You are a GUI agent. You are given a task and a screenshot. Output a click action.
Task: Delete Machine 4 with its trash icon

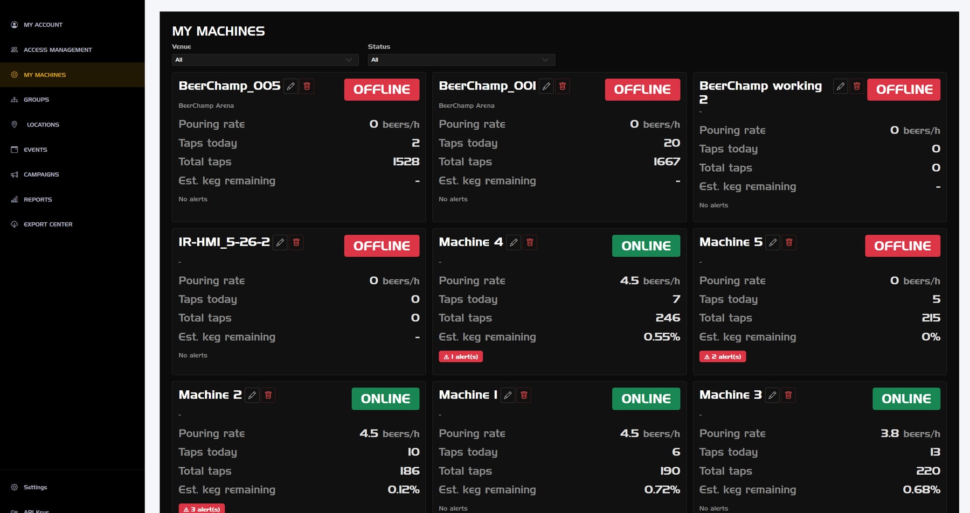(530, 242)
